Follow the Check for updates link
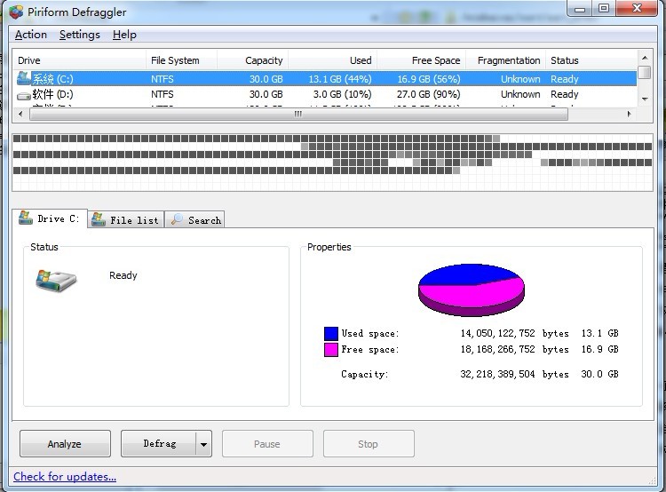Image resolution: width=666 pixels, height=492 pixels. (x=65, y=477)
